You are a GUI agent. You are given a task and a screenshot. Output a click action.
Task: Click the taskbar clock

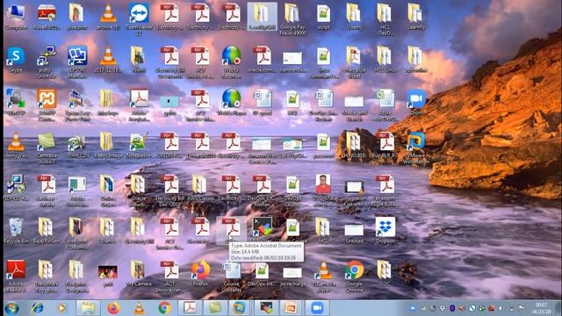tap(541, 308)
